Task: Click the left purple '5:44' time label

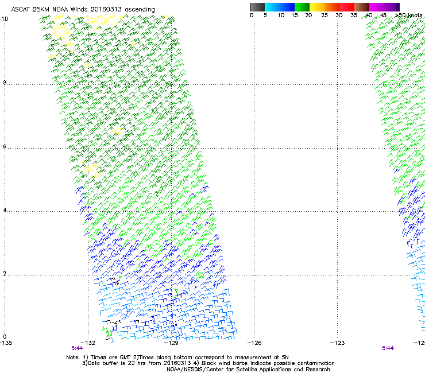Action: (x=78, y=348)
